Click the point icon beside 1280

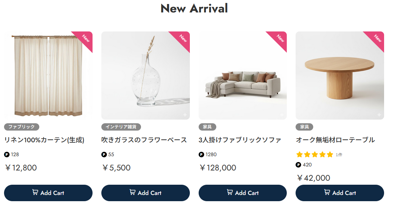(201, 155)
